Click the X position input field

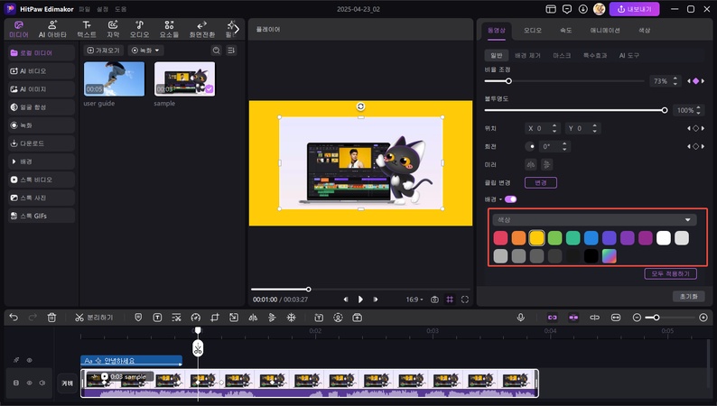[542, 129]
